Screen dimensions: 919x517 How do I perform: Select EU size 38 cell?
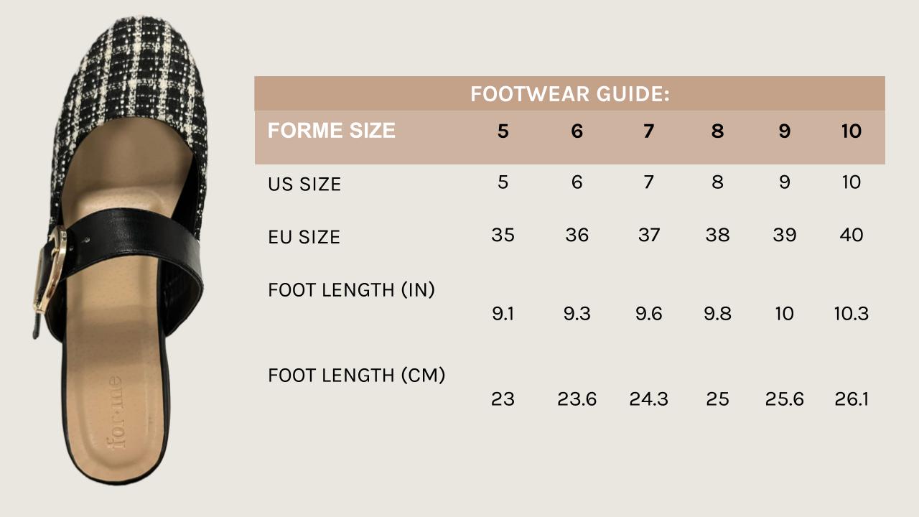pos(717,235)
